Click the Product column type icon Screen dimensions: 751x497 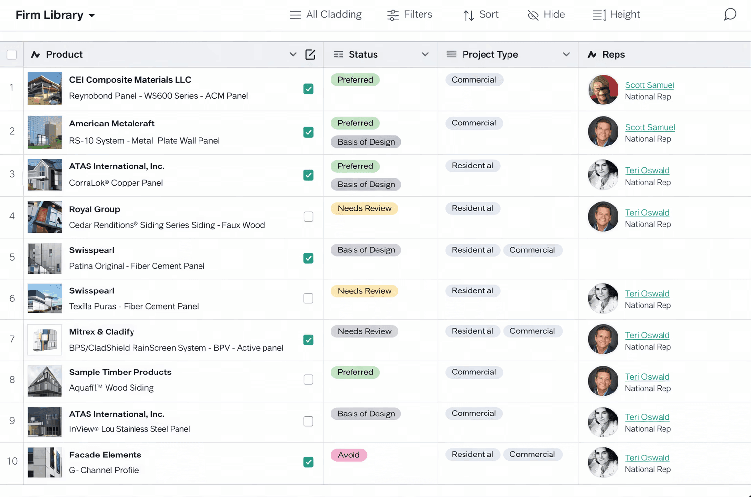pos(35,54)
